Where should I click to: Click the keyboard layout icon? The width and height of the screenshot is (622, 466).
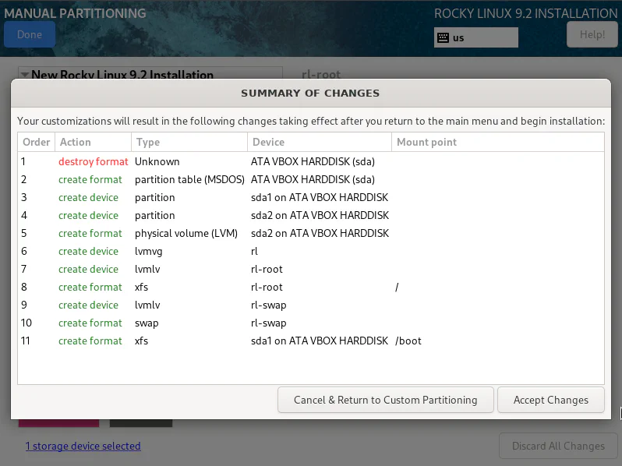tap(443, 37)
